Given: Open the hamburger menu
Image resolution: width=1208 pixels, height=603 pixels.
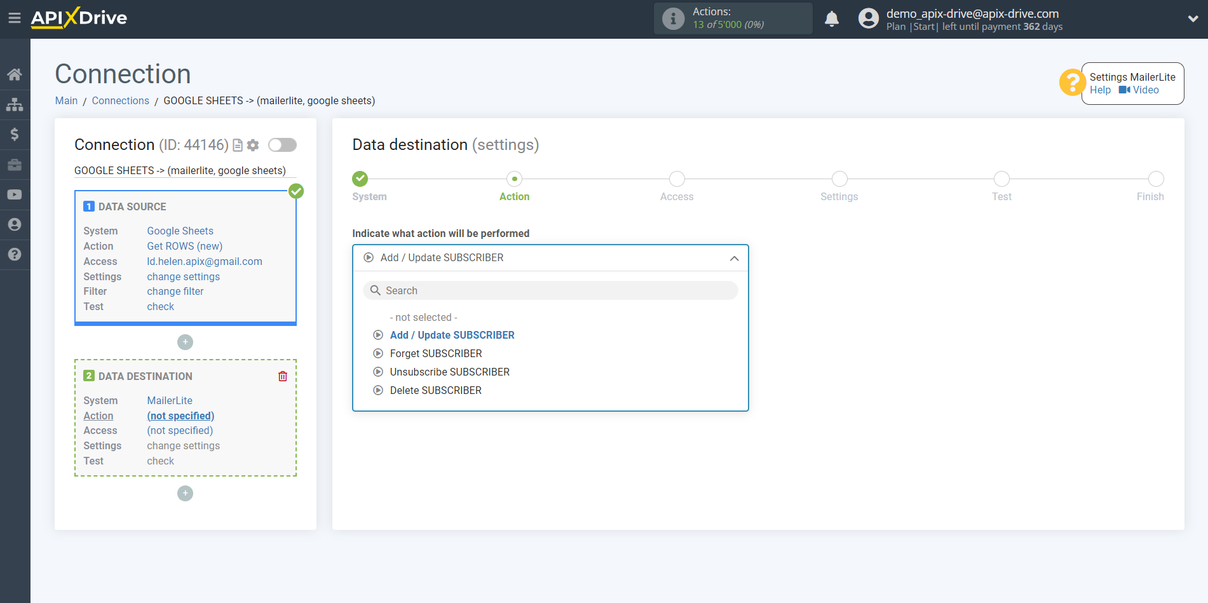Looking at the screenshot, I should pyautogui.click(x=14, y=18).
